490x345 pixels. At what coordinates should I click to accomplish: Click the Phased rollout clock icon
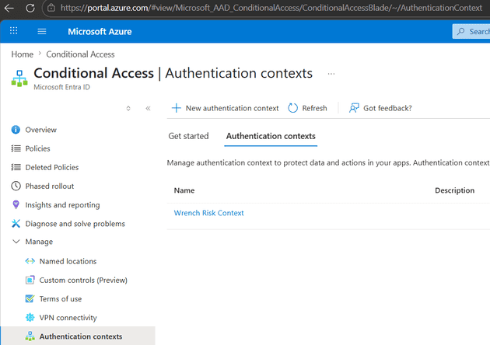16,186
